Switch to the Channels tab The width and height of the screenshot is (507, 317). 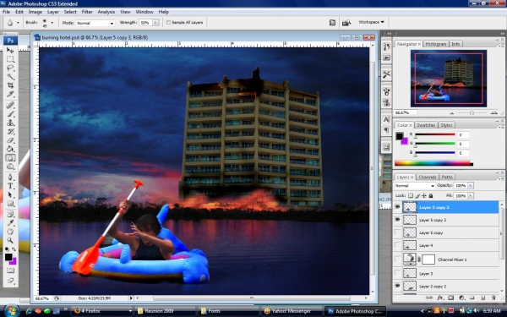point(427,177)
